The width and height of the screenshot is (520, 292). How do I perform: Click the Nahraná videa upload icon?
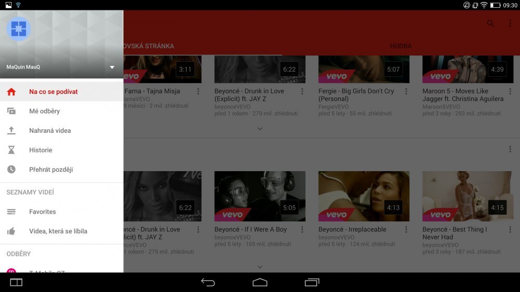click(x=11, y=131)
